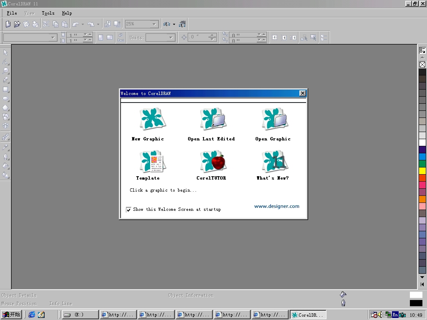Expand the Redo history dropdown arrow
This screenshot has width=427, height=320.
[98, 24]
